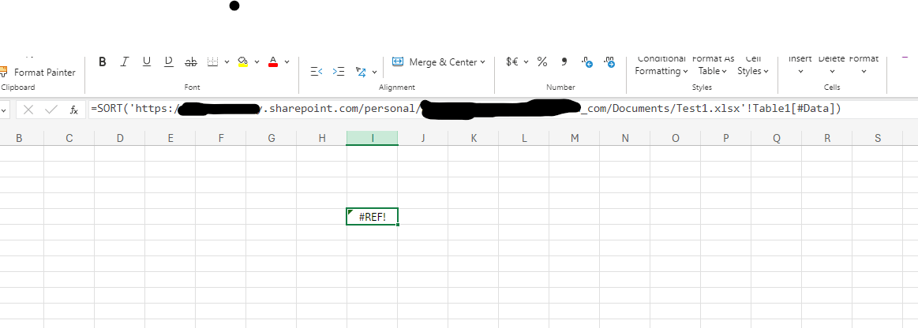Viewport: 918px width, 328px height.
Task: Apply yellow fill color
Action: [244, 62]
